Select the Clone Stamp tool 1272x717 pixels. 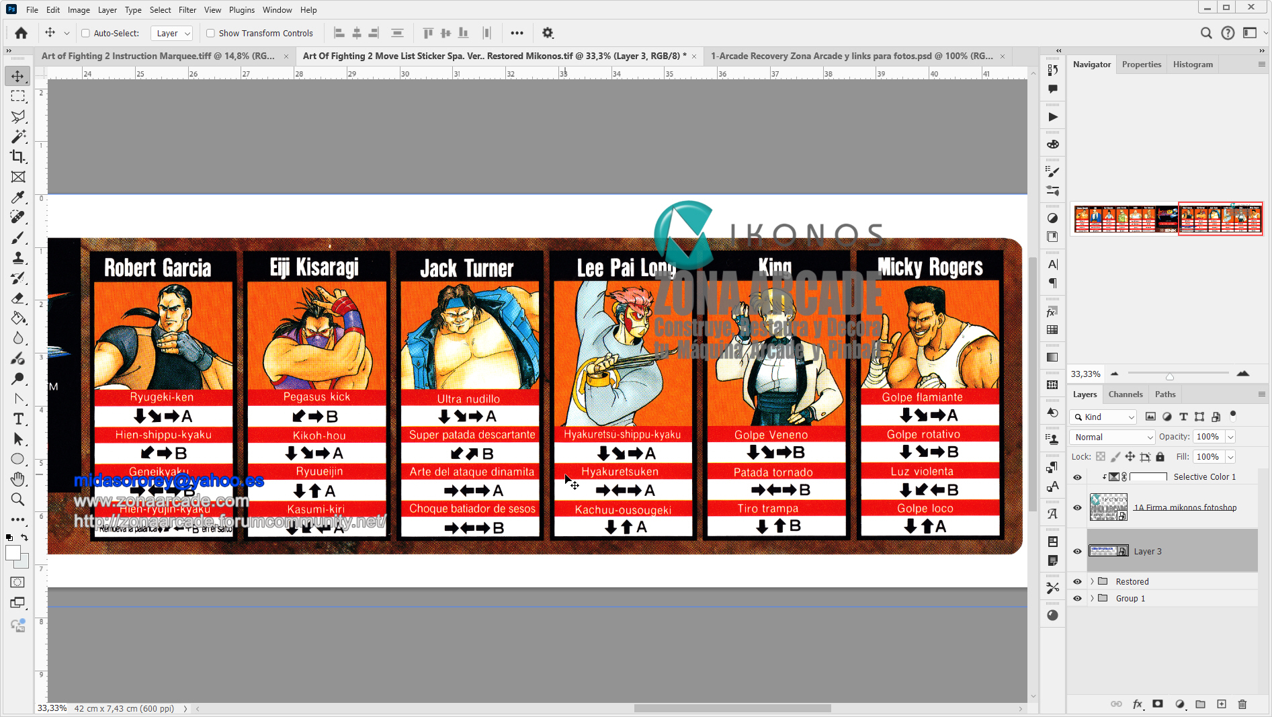click(x=18, y=257)
